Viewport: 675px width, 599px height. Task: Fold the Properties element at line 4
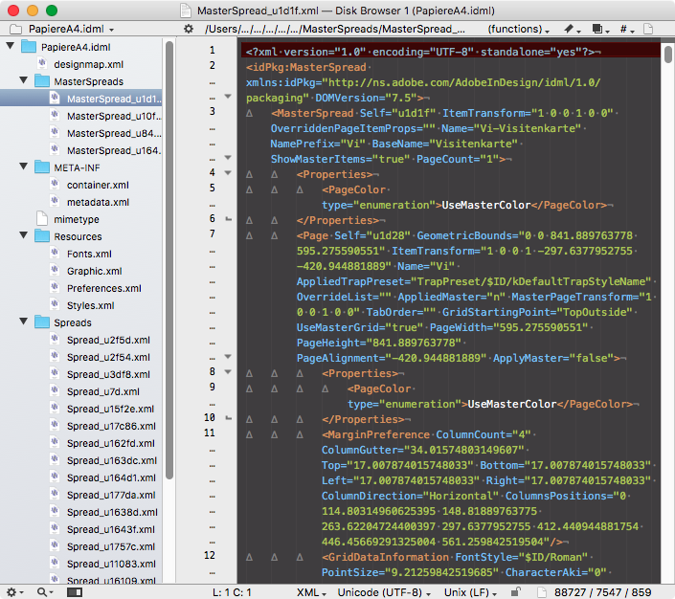[228, 173]
